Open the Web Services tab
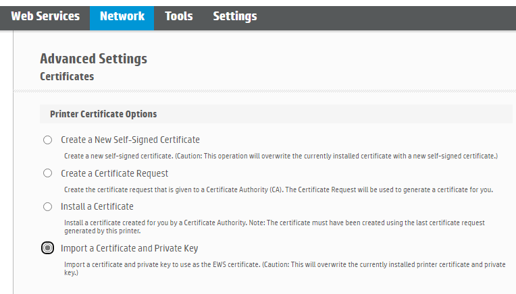Viewport: 516px width, 294px height. [45, 16]
